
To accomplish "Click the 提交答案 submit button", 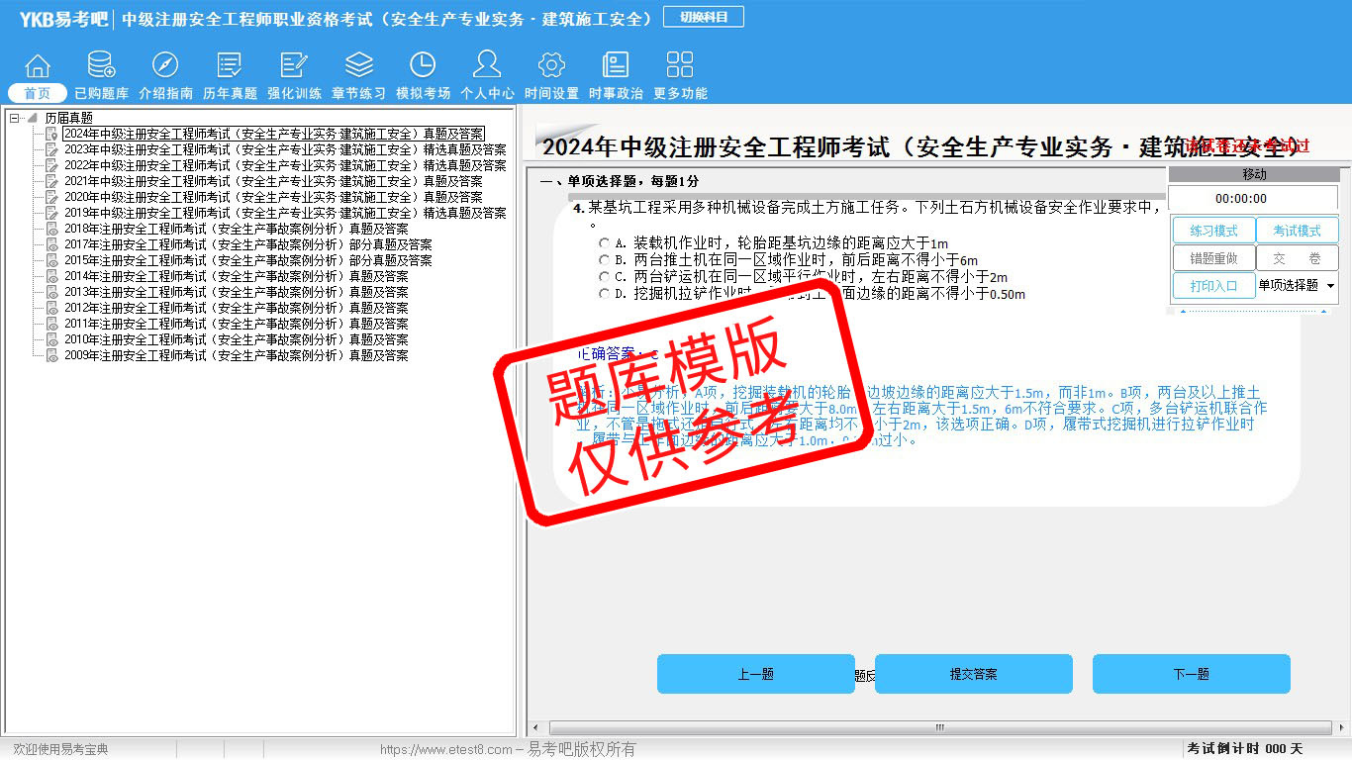I will click(x=973, y=674).
